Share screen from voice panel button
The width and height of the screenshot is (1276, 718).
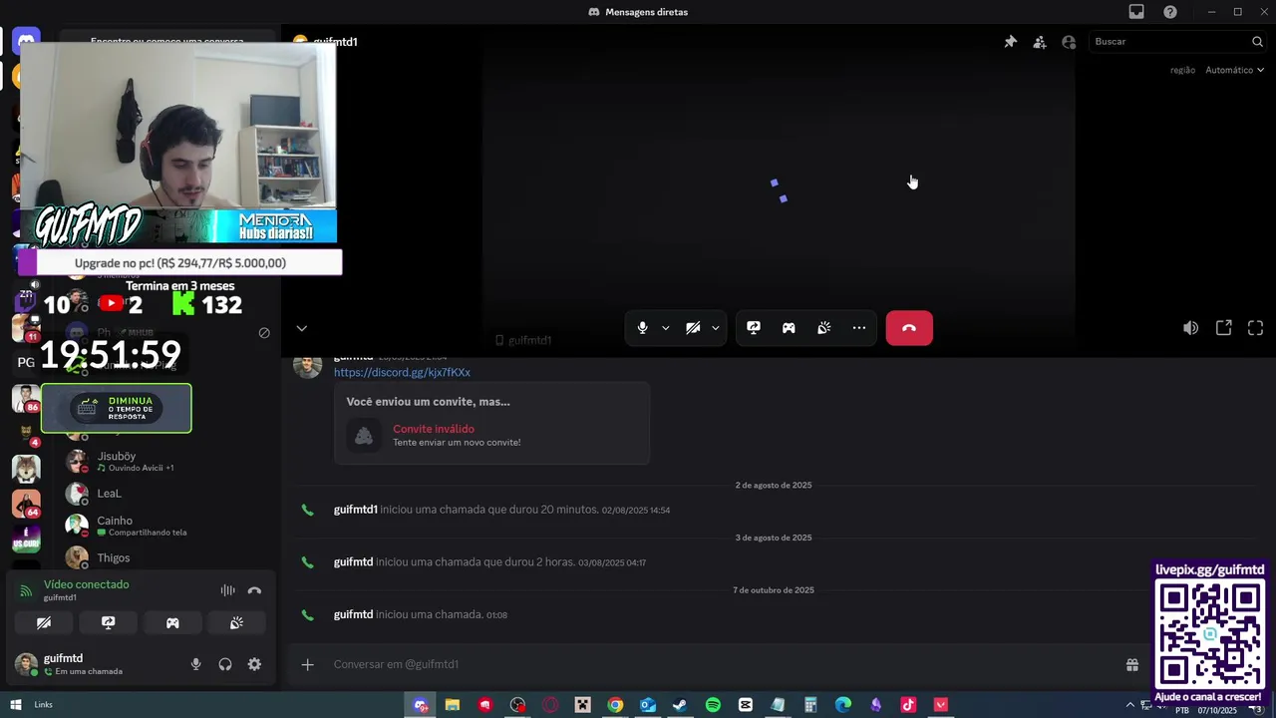108,622
